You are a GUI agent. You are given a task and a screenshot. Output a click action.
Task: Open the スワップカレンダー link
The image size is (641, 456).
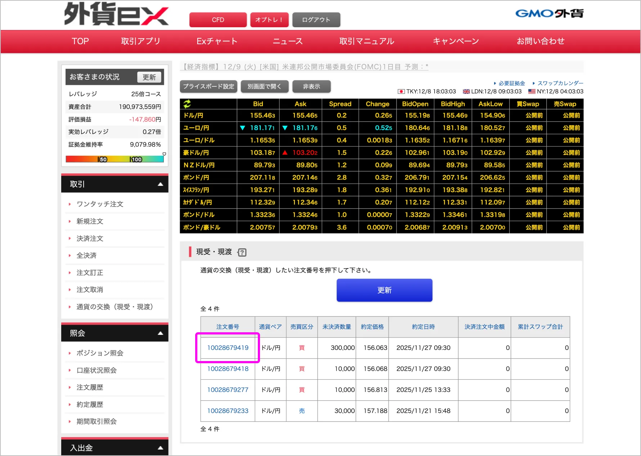coord(560,83)
